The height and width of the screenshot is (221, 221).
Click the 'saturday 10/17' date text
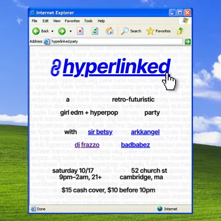coord(73,171)
